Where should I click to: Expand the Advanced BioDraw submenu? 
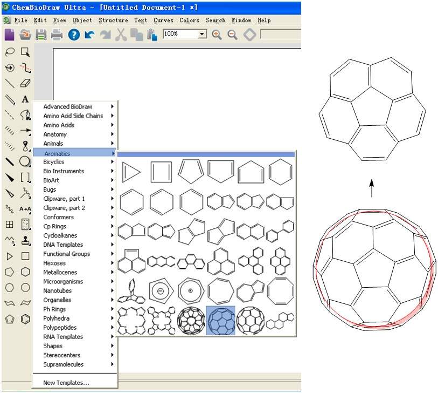[x=74, y=107]
